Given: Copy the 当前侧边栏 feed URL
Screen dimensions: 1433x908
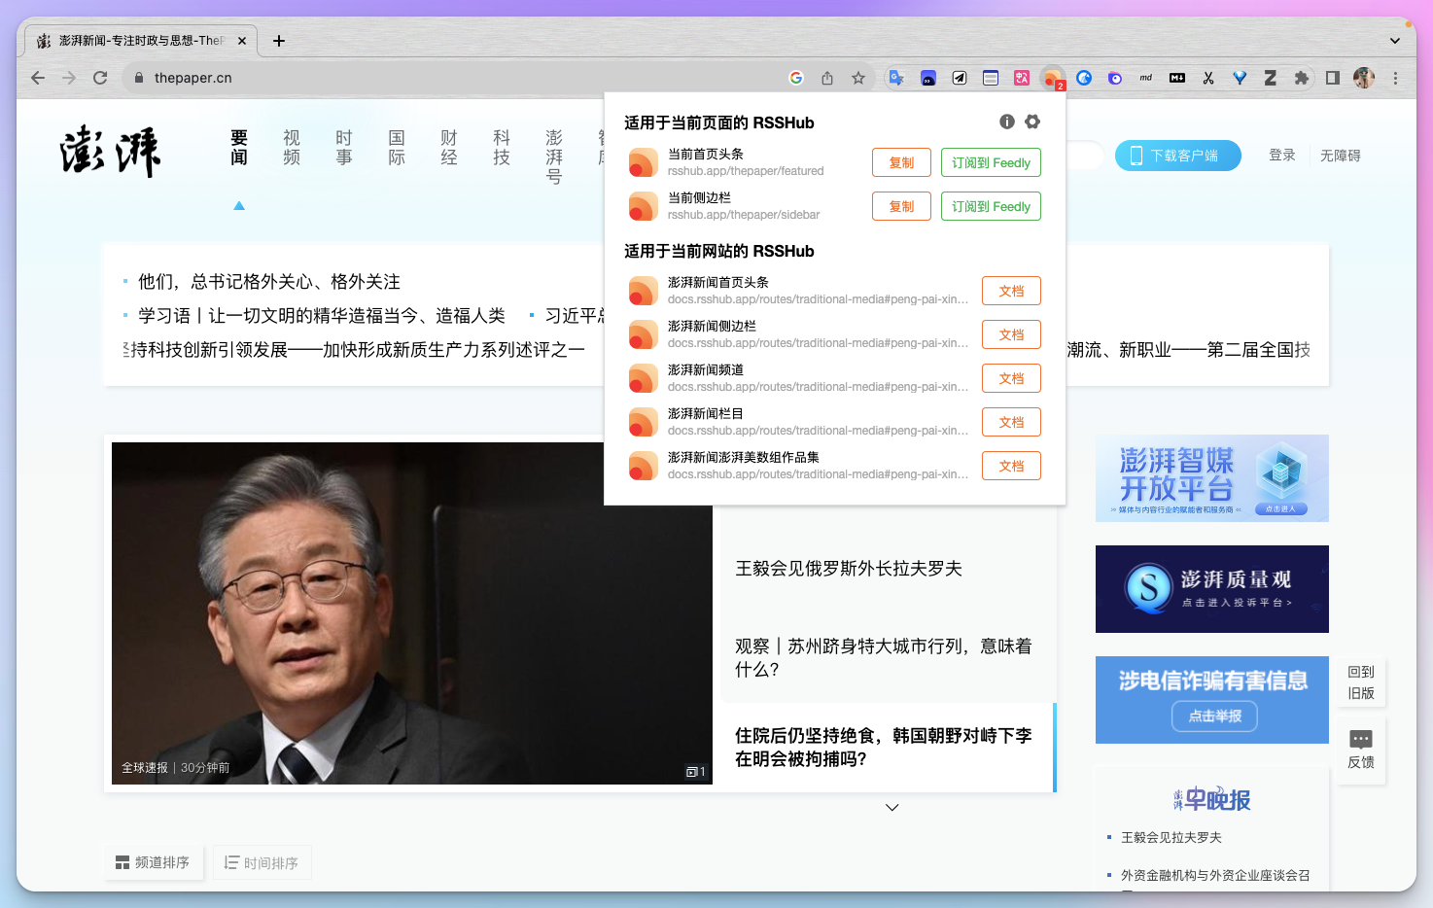Looking at the screenshot, I should (x=901, y=206).
